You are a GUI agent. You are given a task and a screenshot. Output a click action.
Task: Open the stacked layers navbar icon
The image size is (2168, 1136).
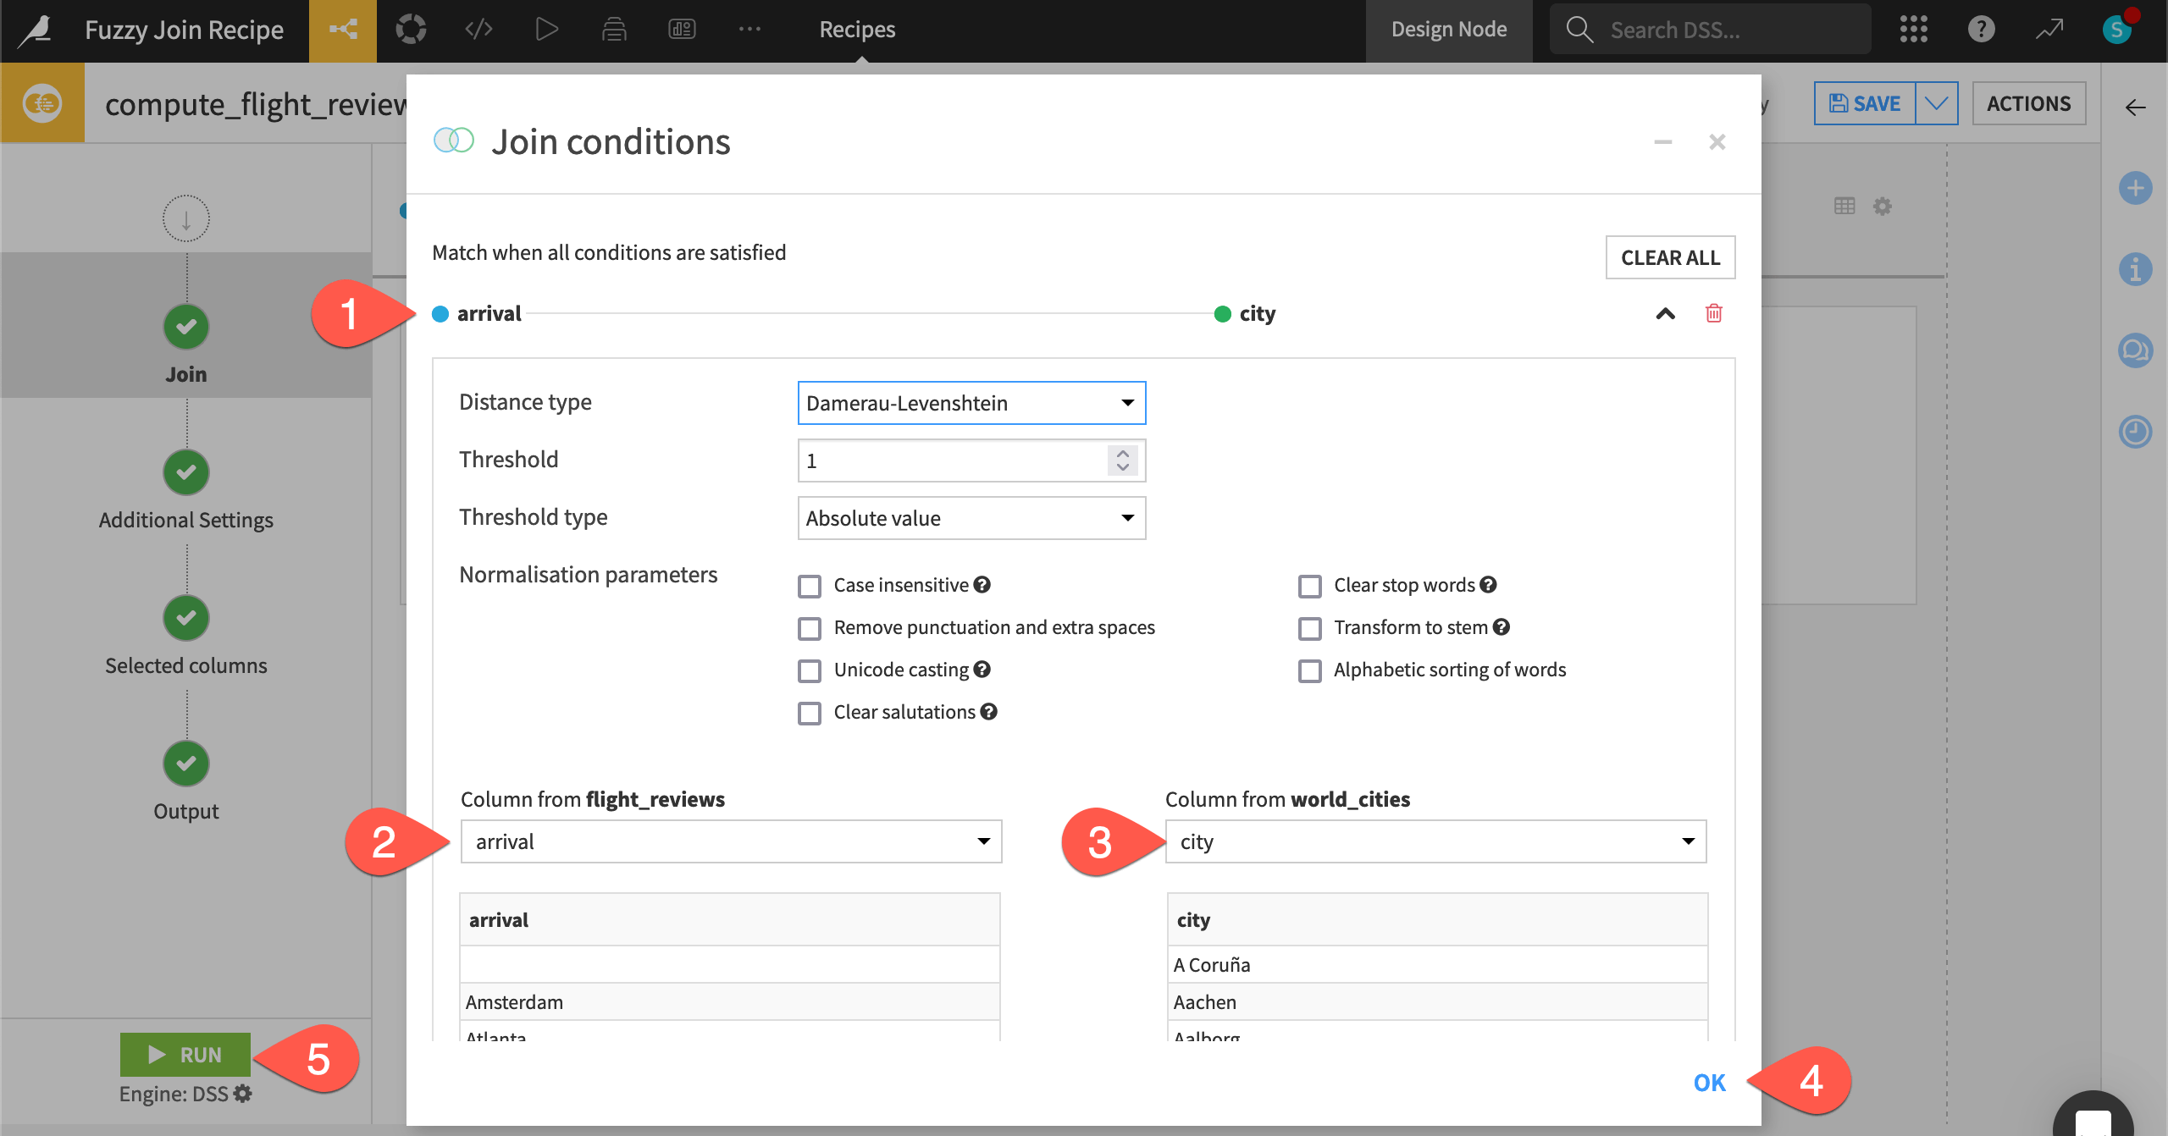click(x=614, y=30)
